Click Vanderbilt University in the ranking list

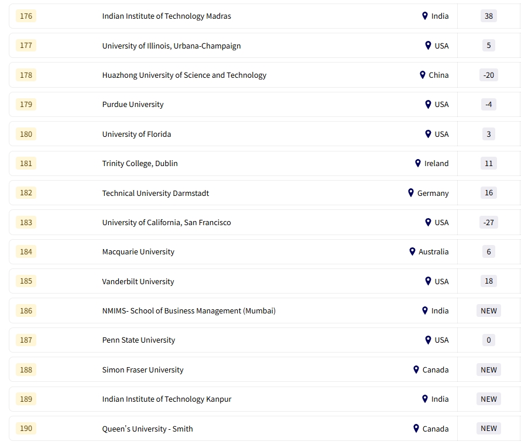tap(138, 281)
